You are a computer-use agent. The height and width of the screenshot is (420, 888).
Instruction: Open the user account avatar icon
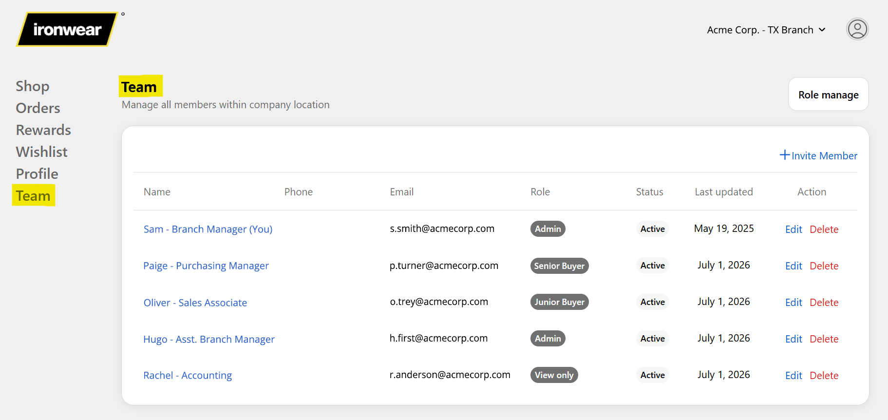857,29
